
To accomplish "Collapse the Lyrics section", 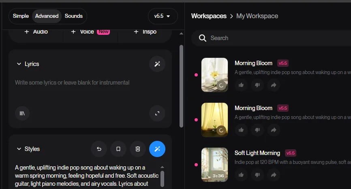I will (x=19, y=64).
